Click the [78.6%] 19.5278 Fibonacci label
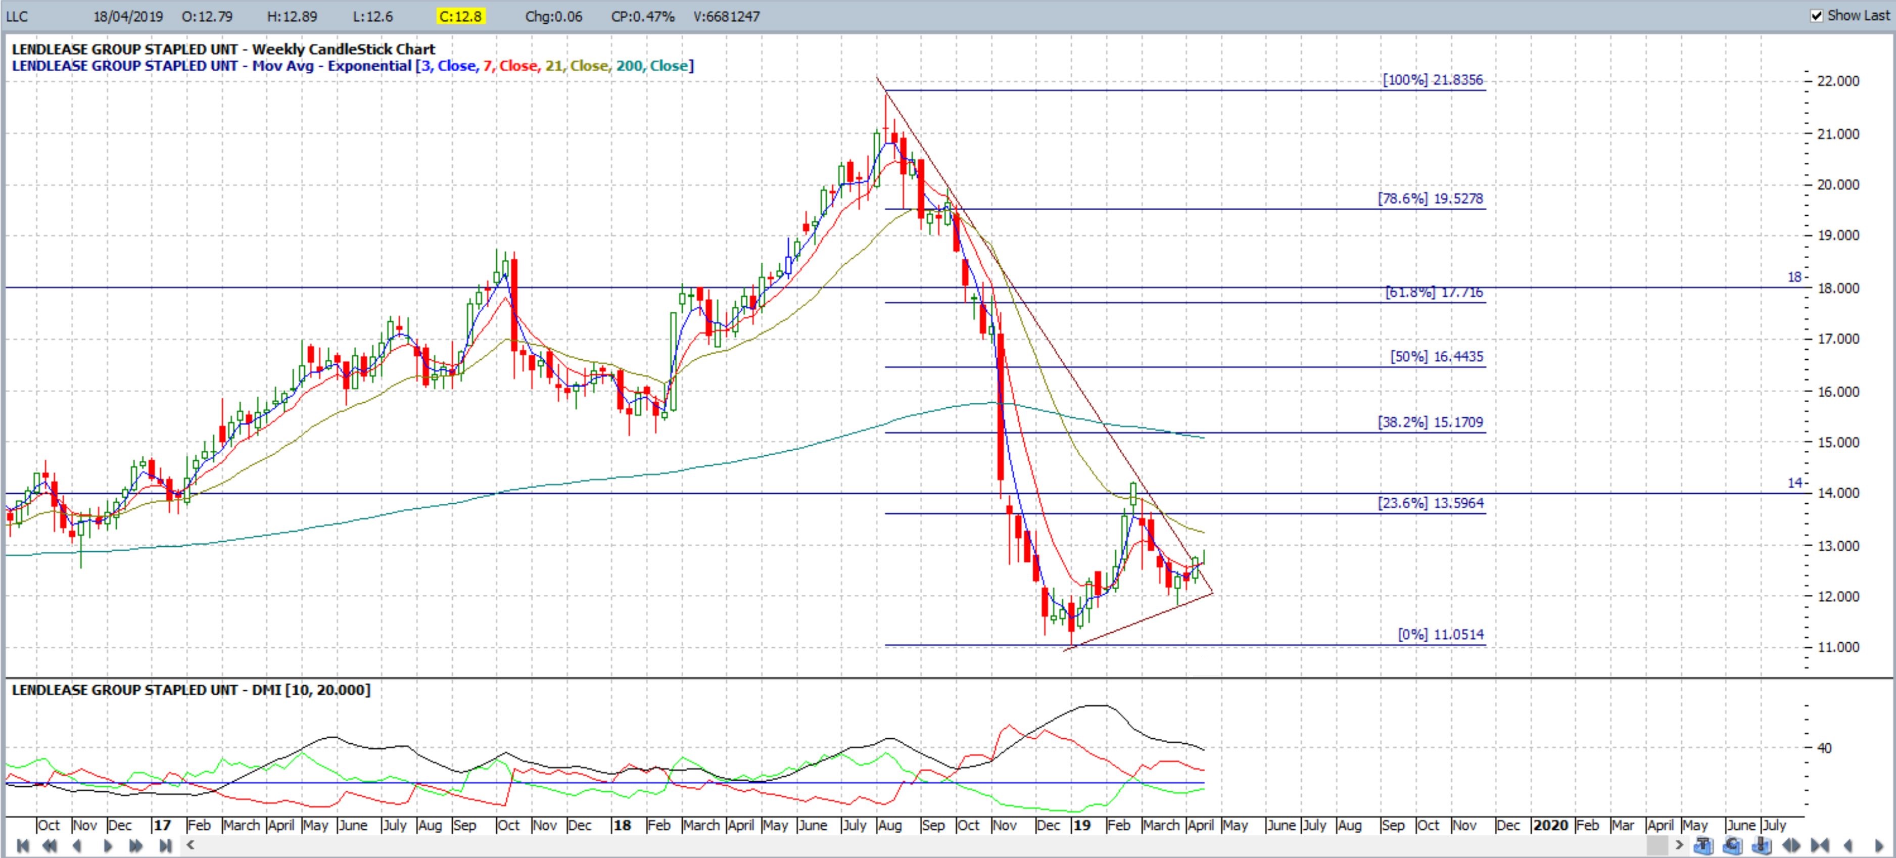1896x858 pixels. 1430,199
